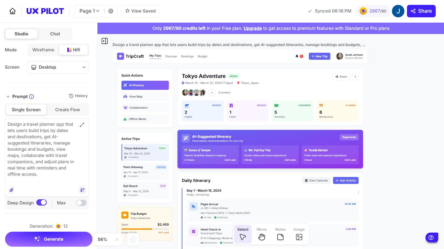Click the 56% zoom level
Image resolution: width=444 pixels, height=249 pixels.
pyautogui.click(x=102, y=240)
